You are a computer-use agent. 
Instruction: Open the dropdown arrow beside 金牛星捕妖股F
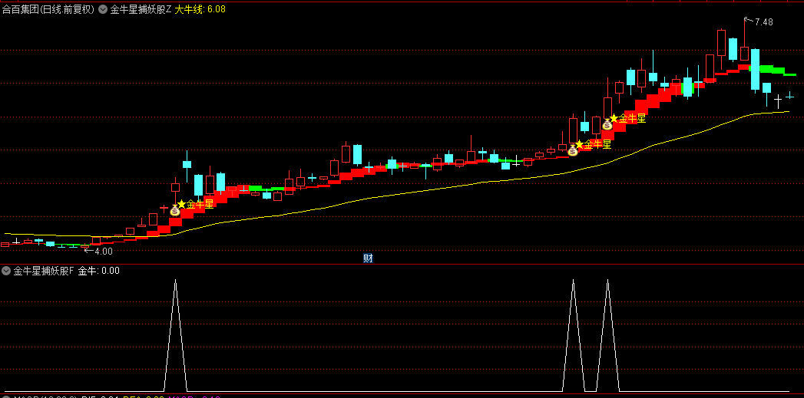click(6, 271)
